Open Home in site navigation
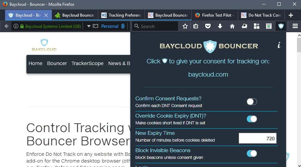301x167 pixels. [x=36, y=63]
